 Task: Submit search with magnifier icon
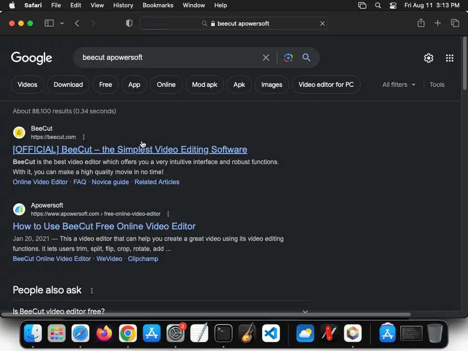(306, 58)
